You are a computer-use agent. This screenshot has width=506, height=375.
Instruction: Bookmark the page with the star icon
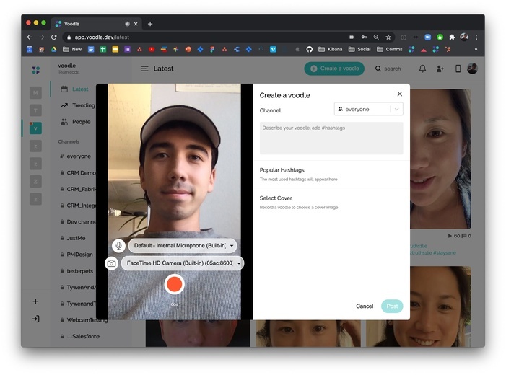[x=388, y=37]
